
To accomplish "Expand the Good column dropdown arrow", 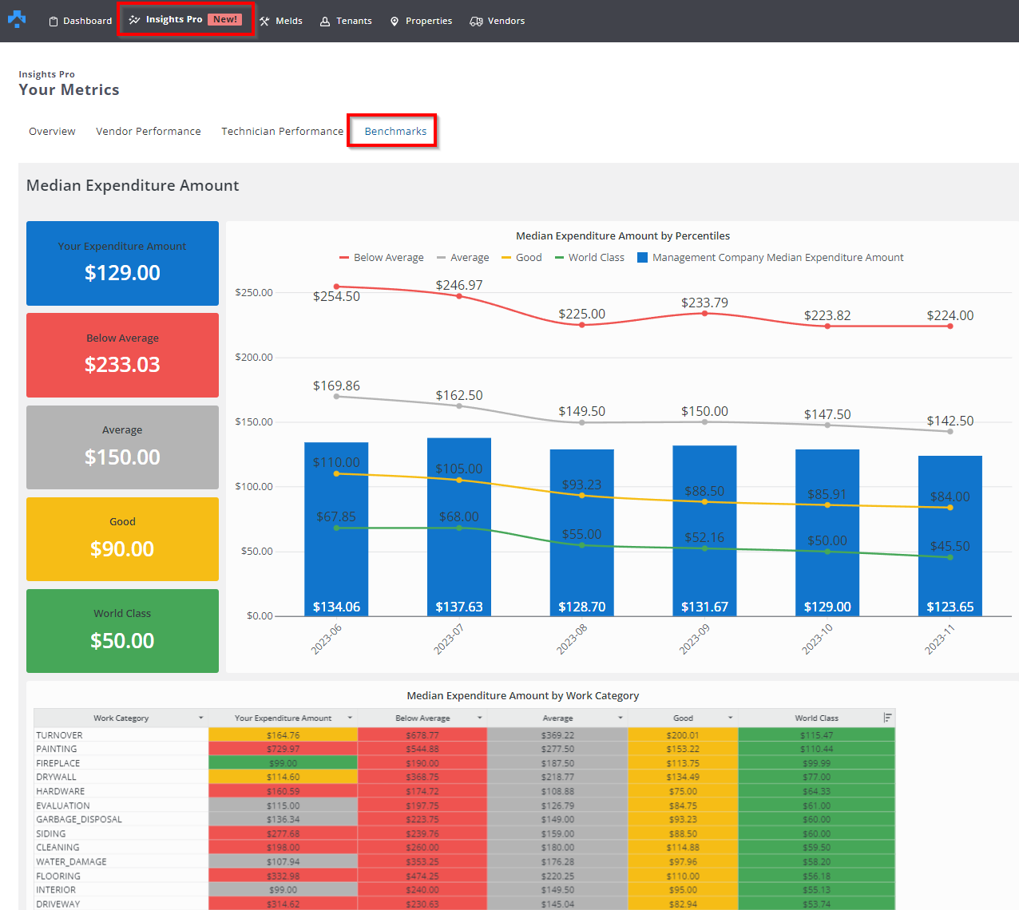I will click(x=730, y=718).
